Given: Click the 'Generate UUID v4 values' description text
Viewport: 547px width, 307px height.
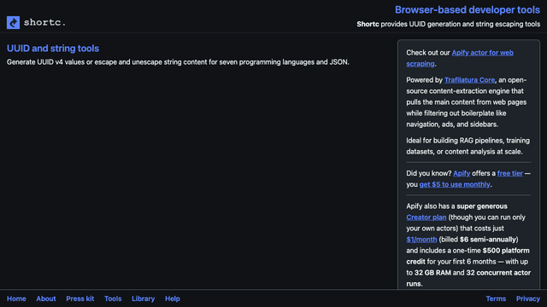Looking at the screenshot, I should pos(178,62).
